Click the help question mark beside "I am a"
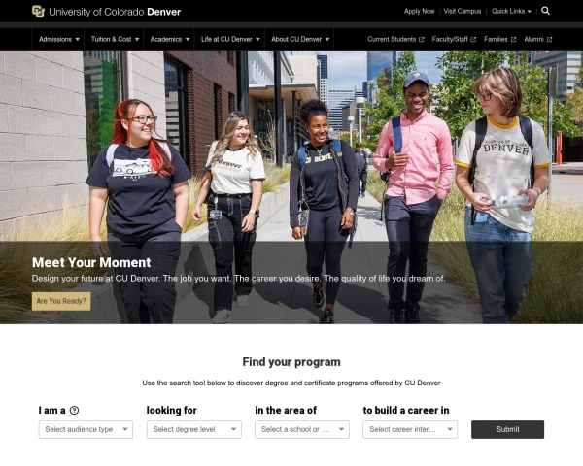This screenshot has height=466, width=583. click(x=75, y=411)
